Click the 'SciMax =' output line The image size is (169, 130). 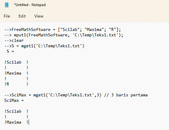pyautogui.click(x=14, y=101)
